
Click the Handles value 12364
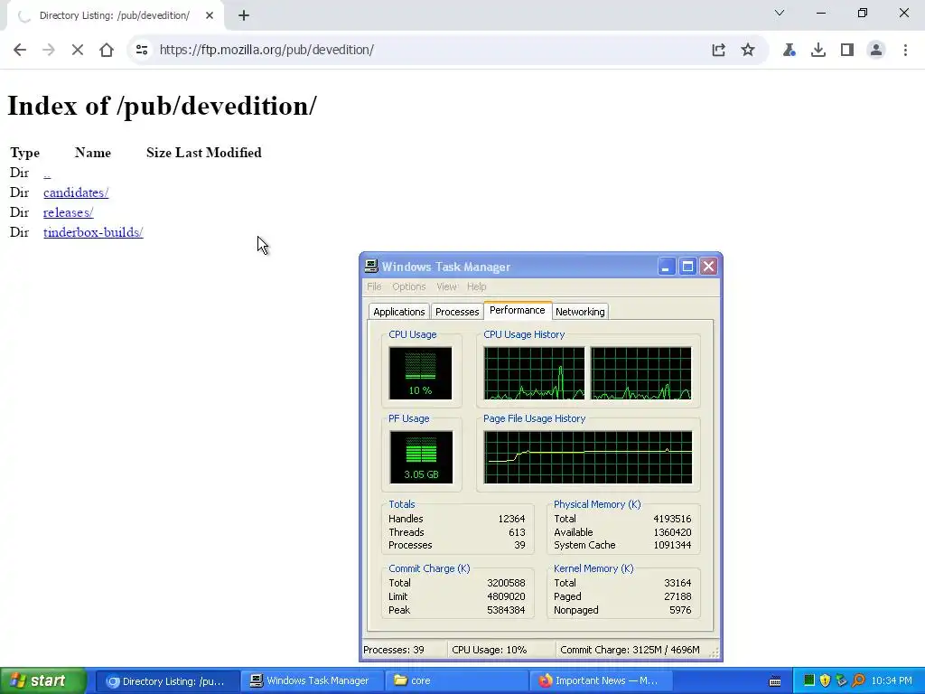coord(511,519)
